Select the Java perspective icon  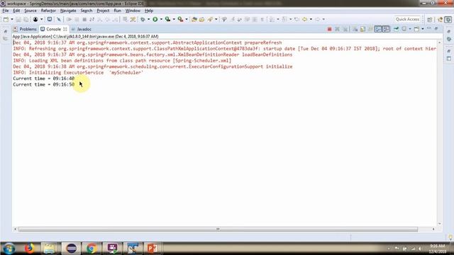coord(440,19)
